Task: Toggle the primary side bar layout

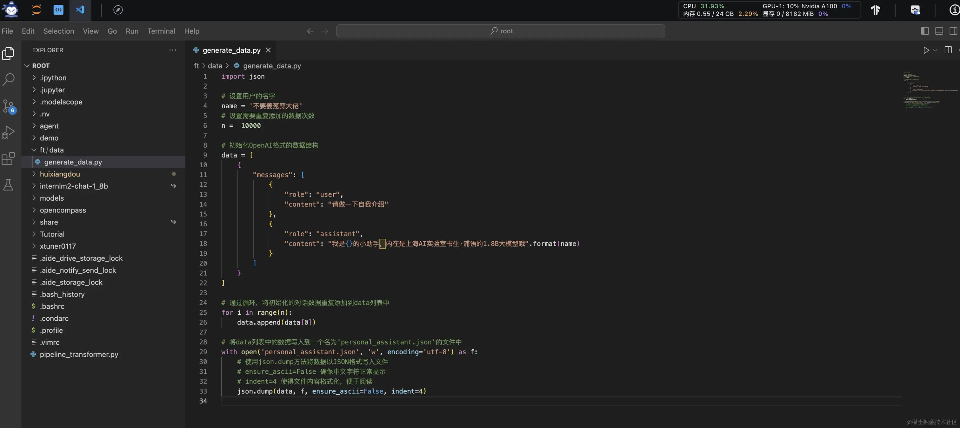Action: click(924, 31)
